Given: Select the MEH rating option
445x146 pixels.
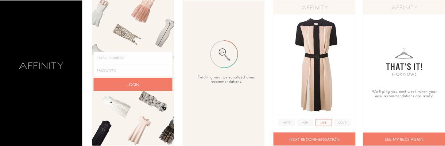Looking at the screenshot, I should click(305, 123).
